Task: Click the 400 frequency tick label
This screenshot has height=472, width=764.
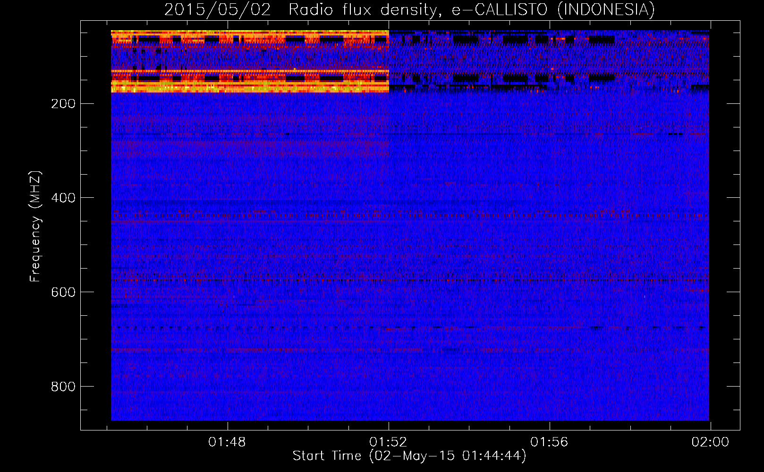Action: [63, 198]
